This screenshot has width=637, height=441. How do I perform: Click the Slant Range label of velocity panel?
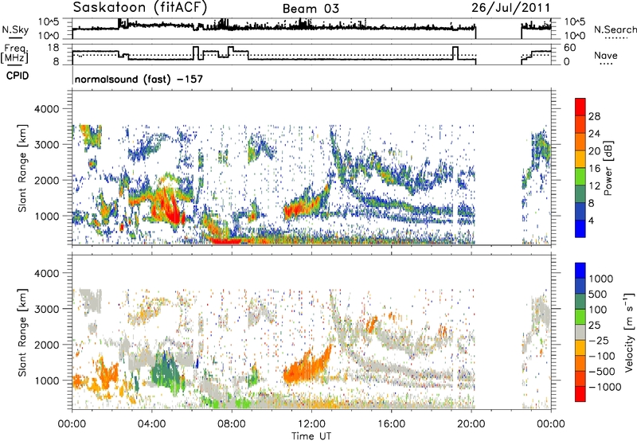(23, 332)
